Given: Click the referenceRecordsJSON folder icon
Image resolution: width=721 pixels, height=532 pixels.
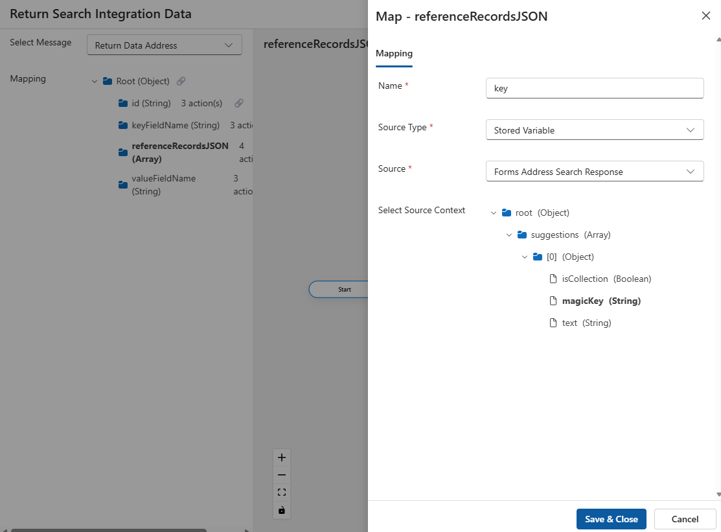Looking at the screenshot, I should coord(123,152).
